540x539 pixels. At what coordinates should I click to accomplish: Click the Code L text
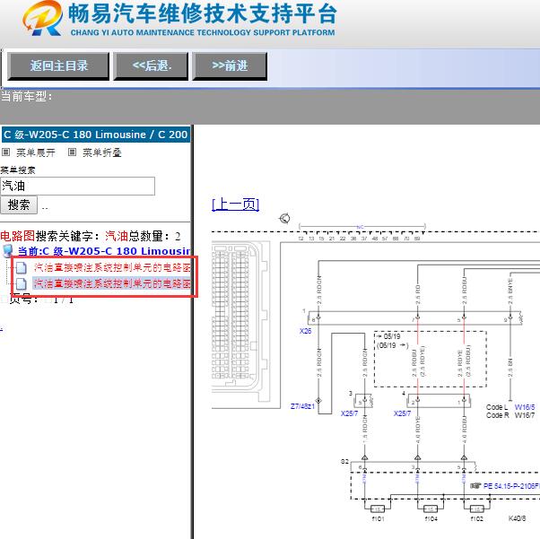click(x=497, y=407)
